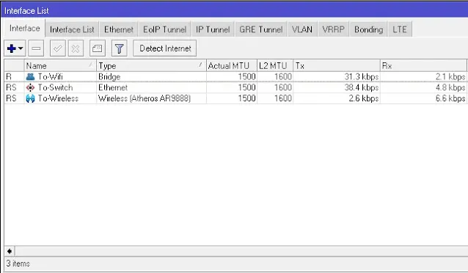The image size is (468, 273).
Task: Click the 2.1 kbps Rx value
Action: tap(450, 77)
